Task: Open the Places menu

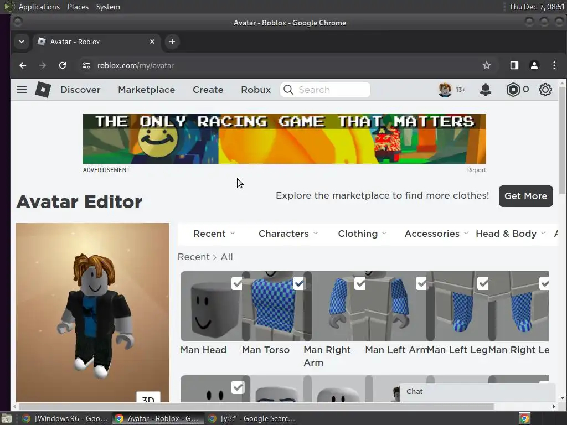Action: [78, 7]
